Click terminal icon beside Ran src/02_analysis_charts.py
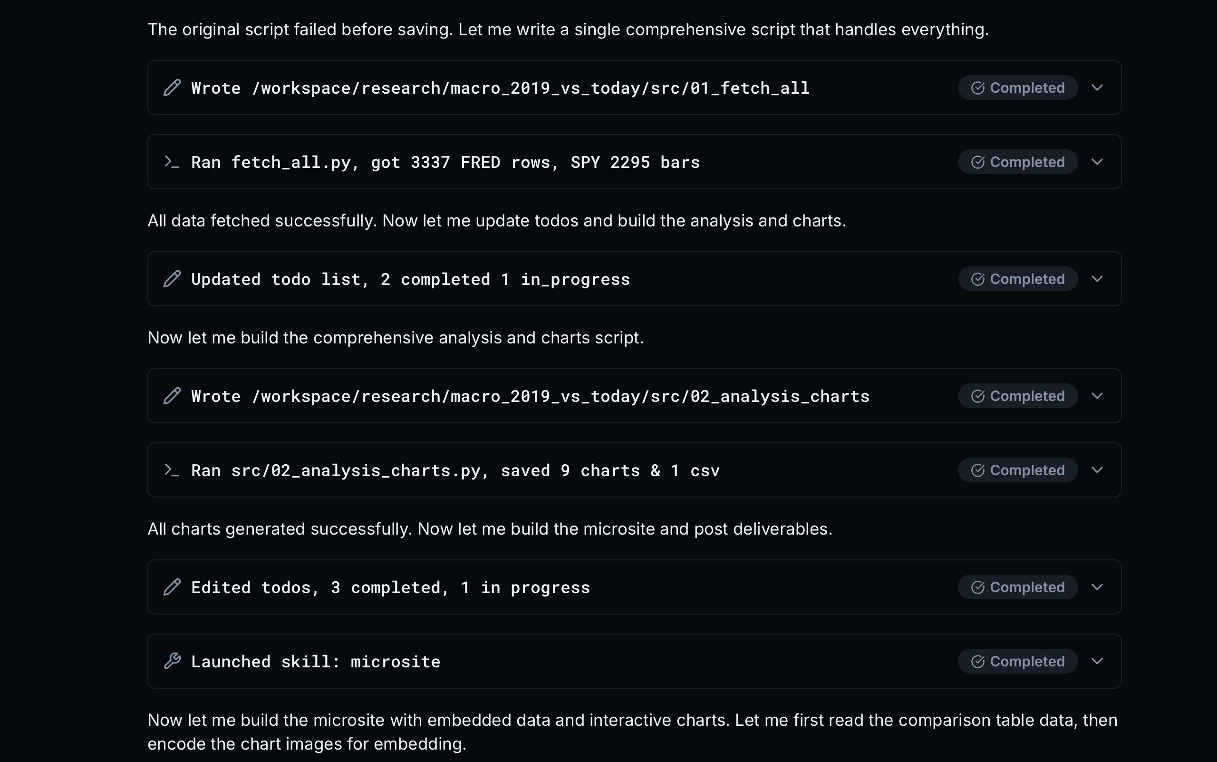 (172, 470)
